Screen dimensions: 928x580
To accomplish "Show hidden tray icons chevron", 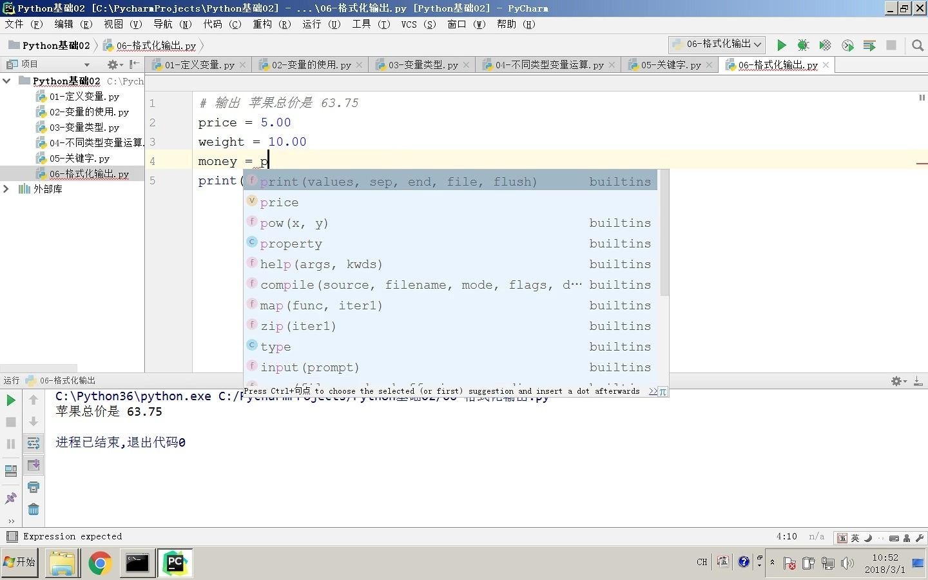I will coord(772,563).
